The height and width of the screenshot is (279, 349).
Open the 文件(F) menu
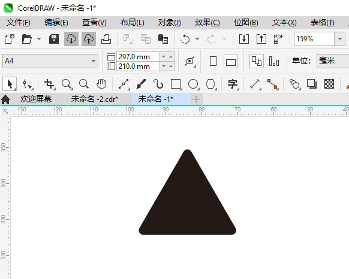[x=18, y=23]
